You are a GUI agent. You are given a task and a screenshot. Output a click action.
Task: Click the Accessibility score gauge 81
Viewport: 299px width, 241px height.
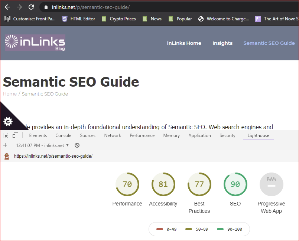click(x=163, y=184)
